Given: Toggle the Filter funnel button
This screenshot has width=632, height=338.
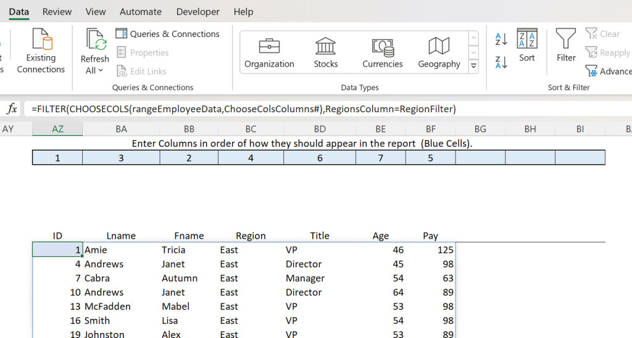Looking at the screenshot, I should pyautogui.click(x=566, y=45).
